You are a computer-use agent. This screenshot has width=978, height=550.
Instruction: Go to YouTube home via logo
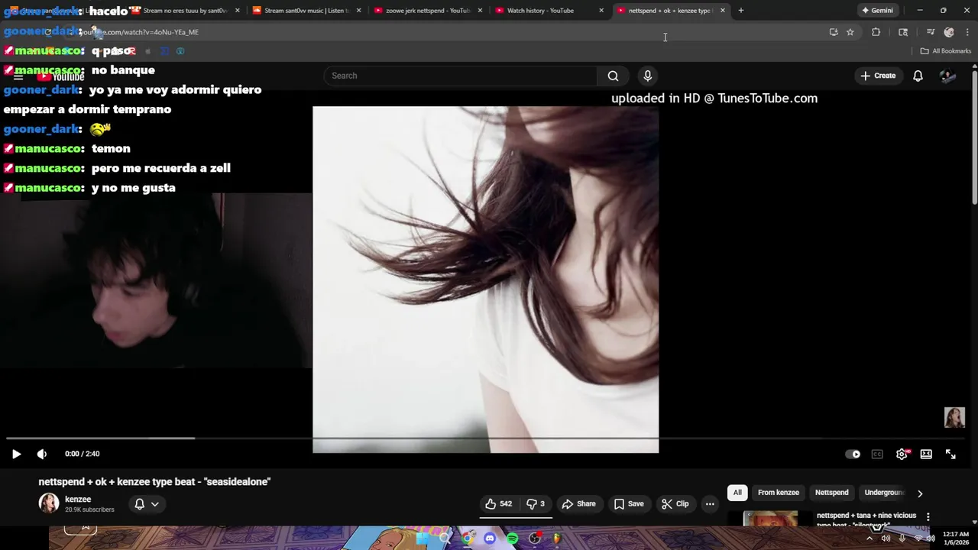[x=61, y=76]
